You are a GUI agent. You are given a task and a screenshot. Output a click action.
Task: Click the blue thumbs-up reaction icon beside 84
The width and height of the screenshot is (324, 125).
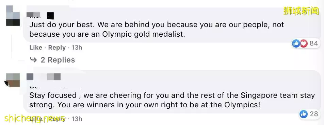(296, 43)
